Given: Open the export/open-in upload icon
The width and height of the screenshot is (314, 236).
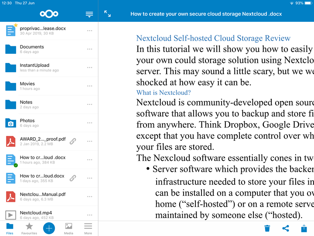Looking at the screenshot, I should coord(304,228).
